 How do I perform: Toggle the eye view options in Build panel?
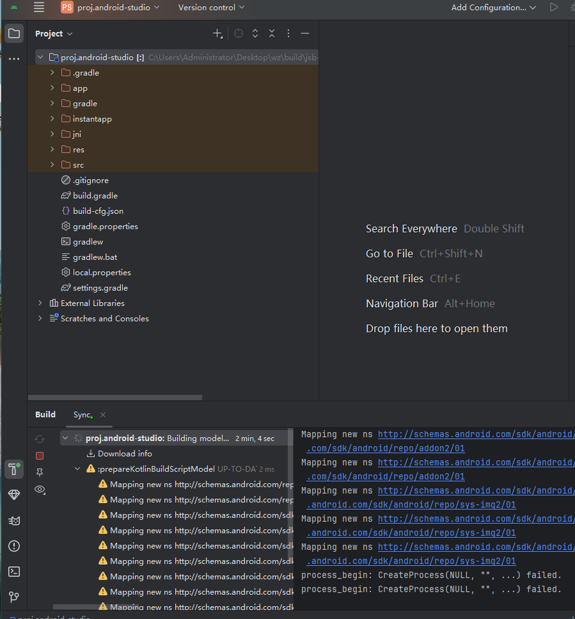pos(40,490)
